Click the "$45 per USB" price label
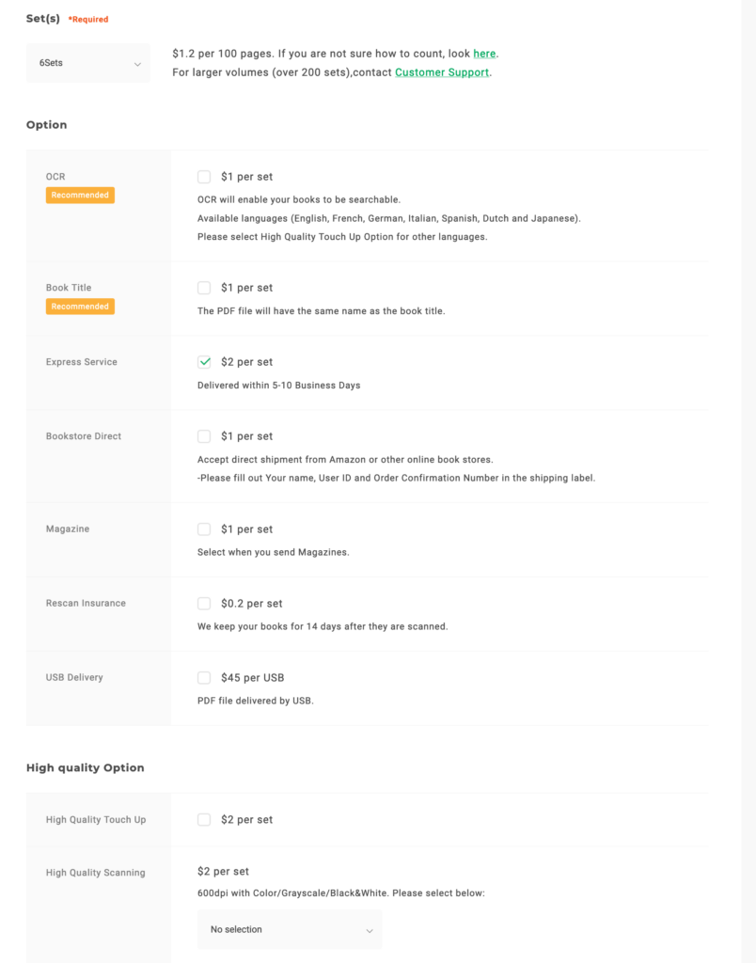 point(252,678)
